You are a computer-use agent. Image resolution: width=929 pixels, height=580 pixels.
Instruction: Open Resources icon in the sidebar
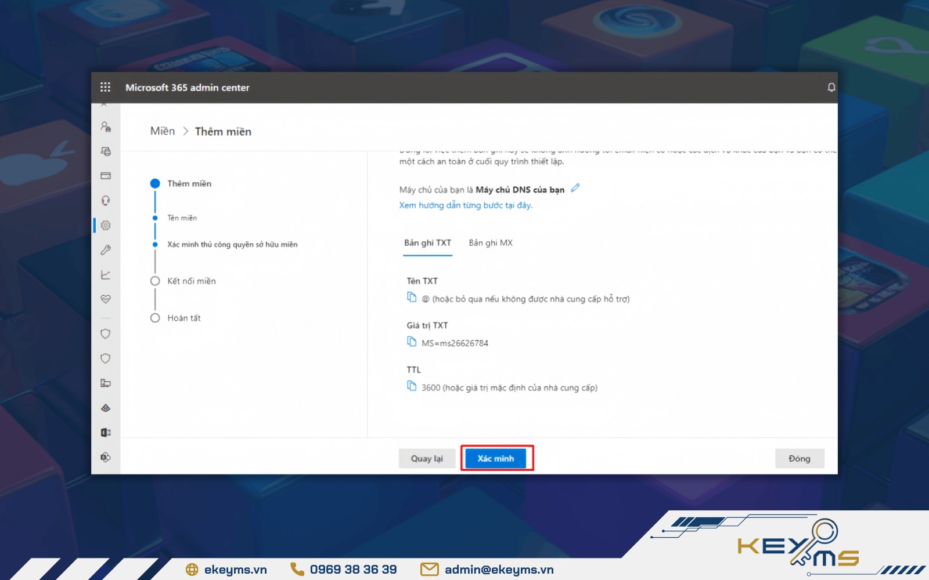tap(106, 151)
